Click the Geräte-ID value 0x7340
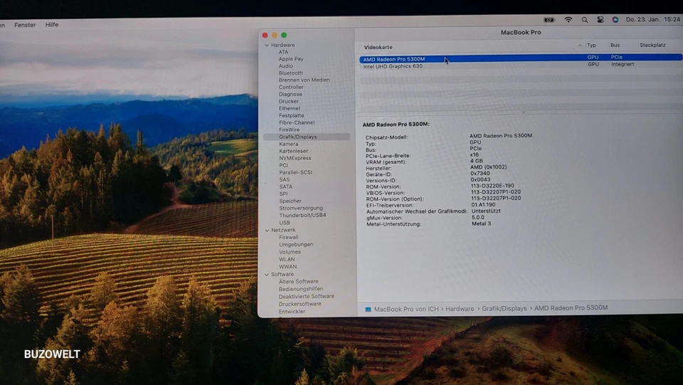This screenshot has height=385, width=683. click(x=480, y=174)
